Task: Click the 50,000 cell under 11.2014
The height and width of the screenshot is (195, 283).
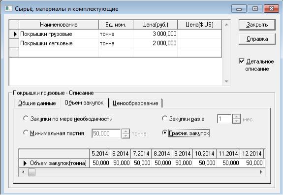Action: point(228,163)
